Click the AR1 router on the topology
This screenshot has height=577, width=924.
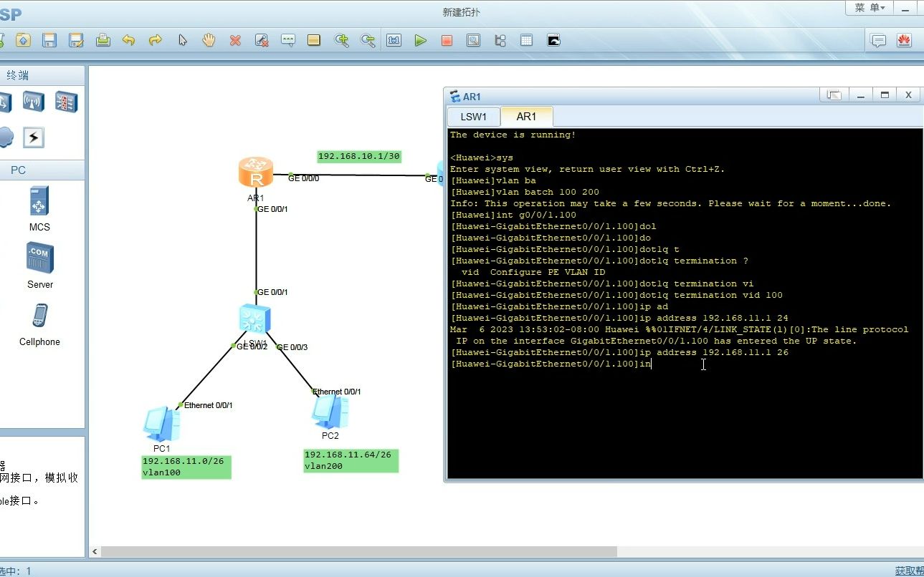256,173
